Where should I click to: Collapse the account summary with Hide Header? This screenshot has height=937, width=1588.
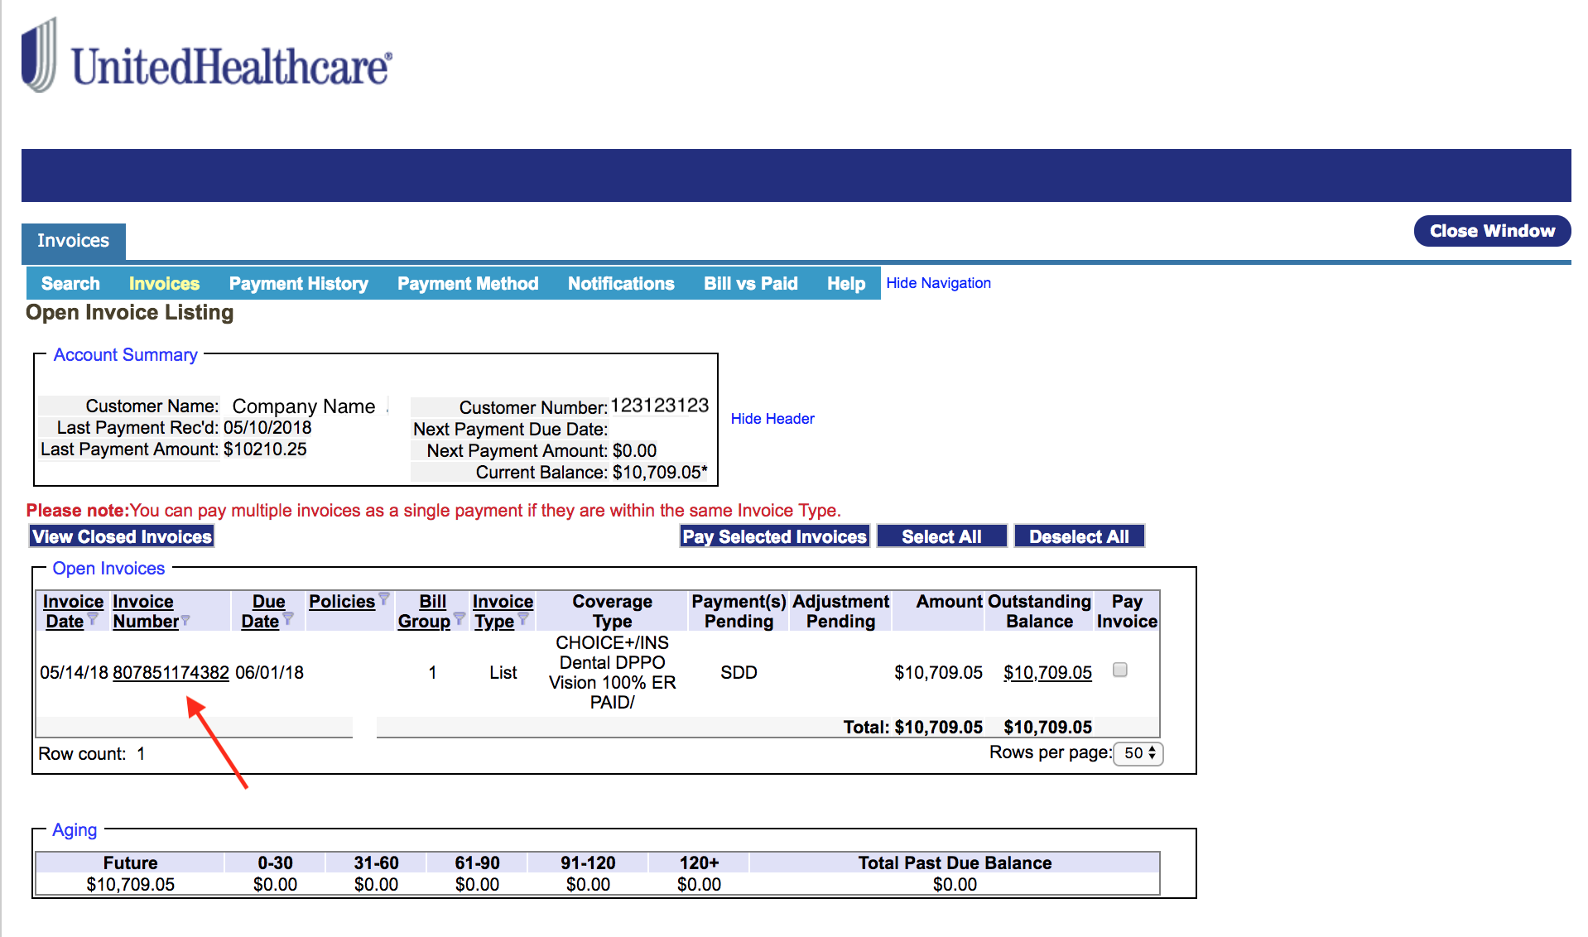tap(772, 419)
